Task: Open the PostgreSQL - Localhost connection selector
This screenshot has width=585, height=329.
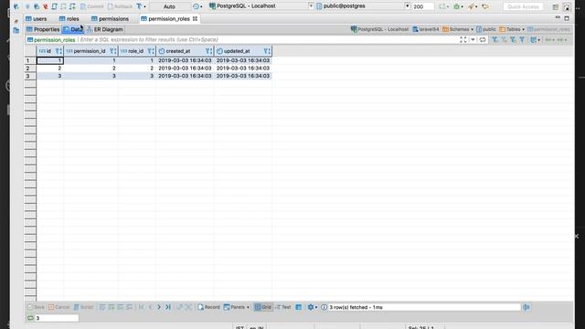Action: tap(261, 6)
